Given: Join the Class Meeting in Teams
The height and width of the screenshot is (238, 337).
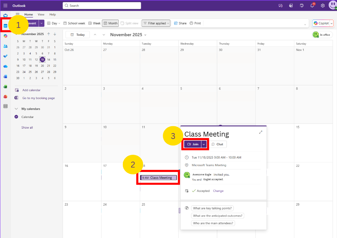Looking at the screenshot, I should click(x=193, y=144).
